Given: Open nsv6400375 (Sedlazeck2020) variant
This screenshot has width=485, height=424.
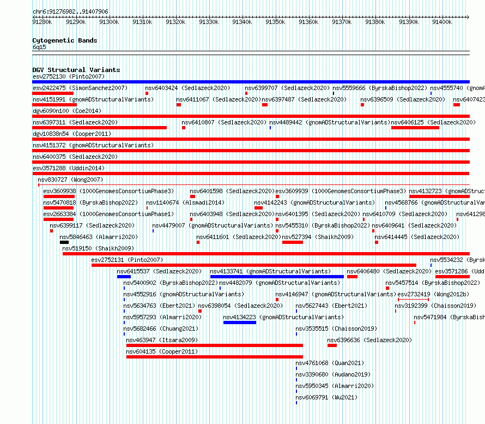Looking at the screenshot, I should [75, 157].
